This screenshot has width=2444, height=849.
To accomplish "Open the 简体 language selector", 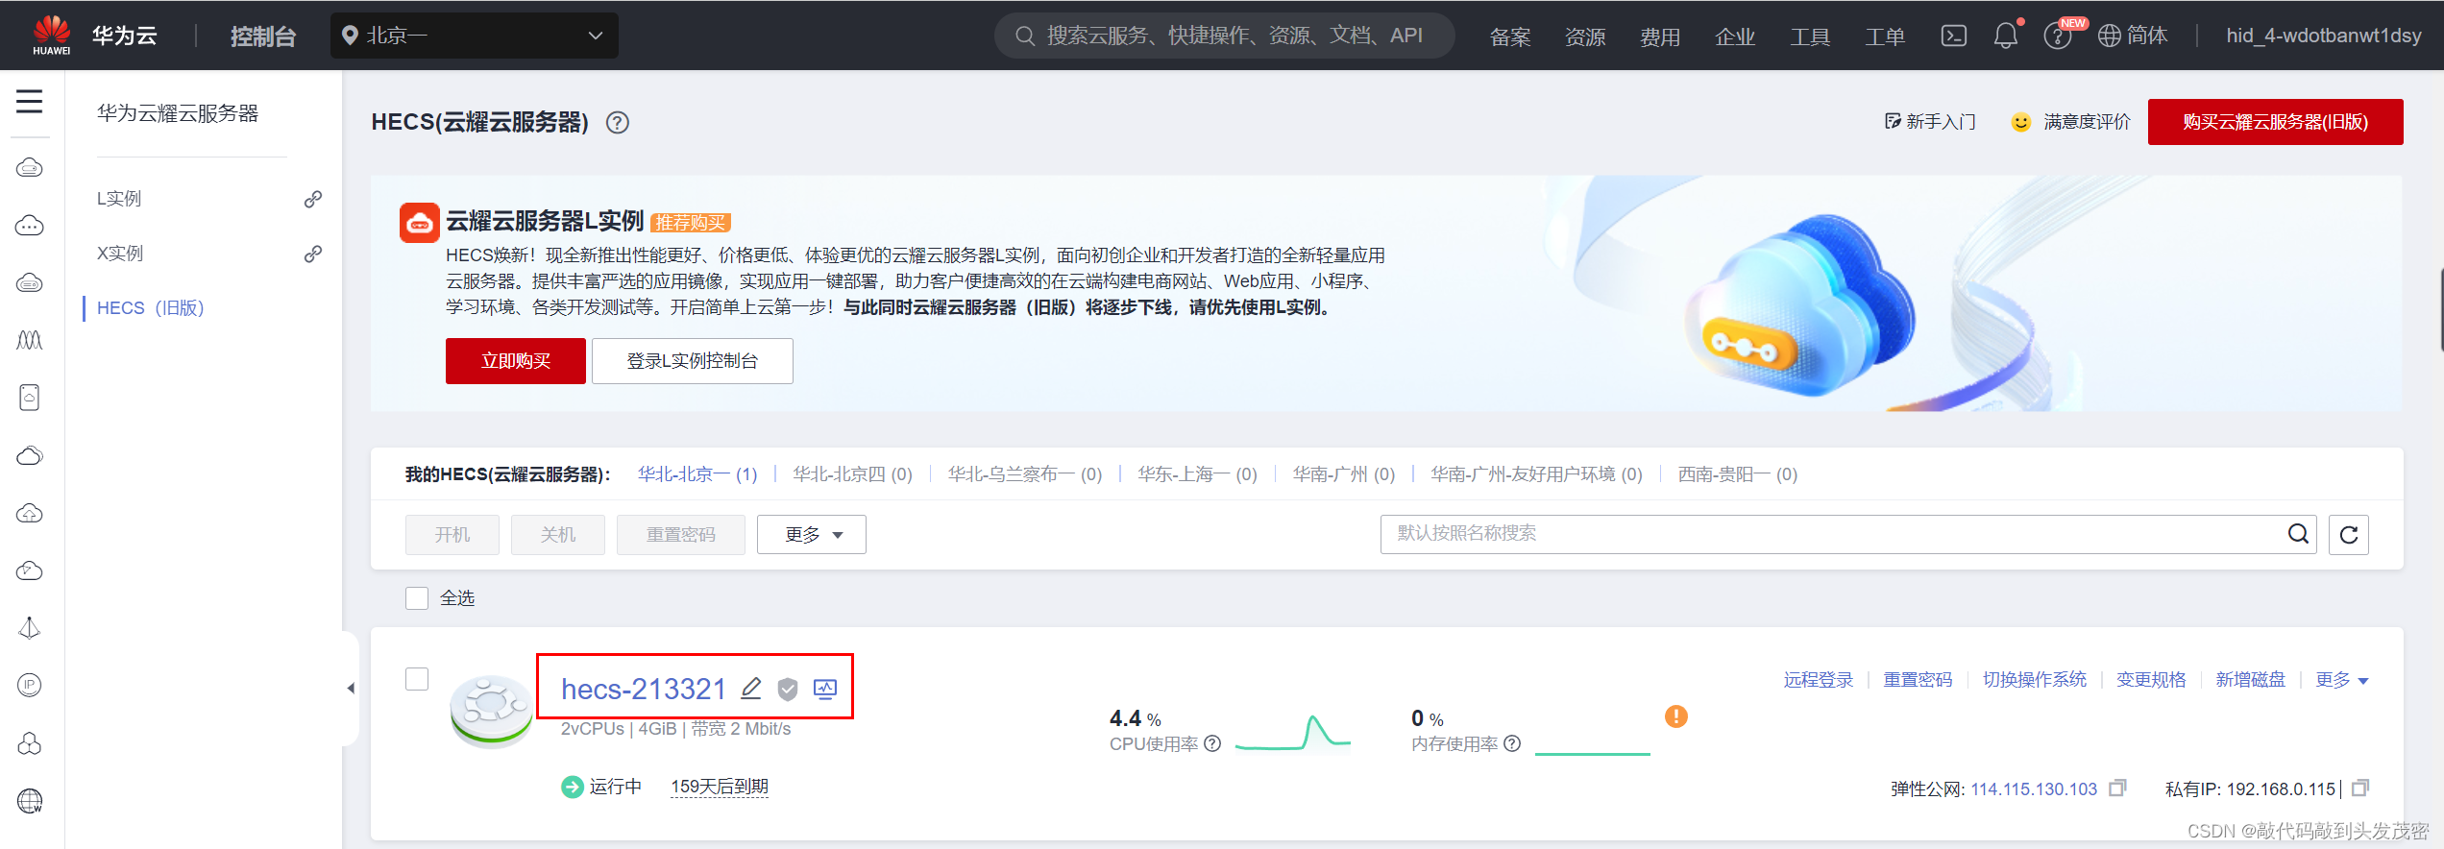I will 2133,36.
